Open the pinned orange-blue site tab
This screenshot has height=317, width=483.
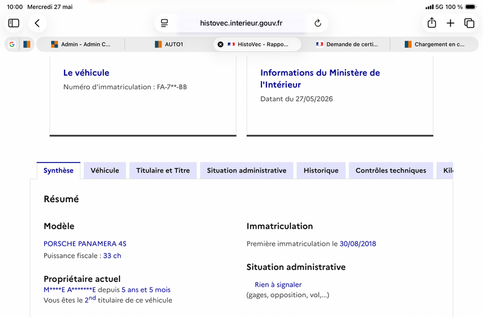27,44
